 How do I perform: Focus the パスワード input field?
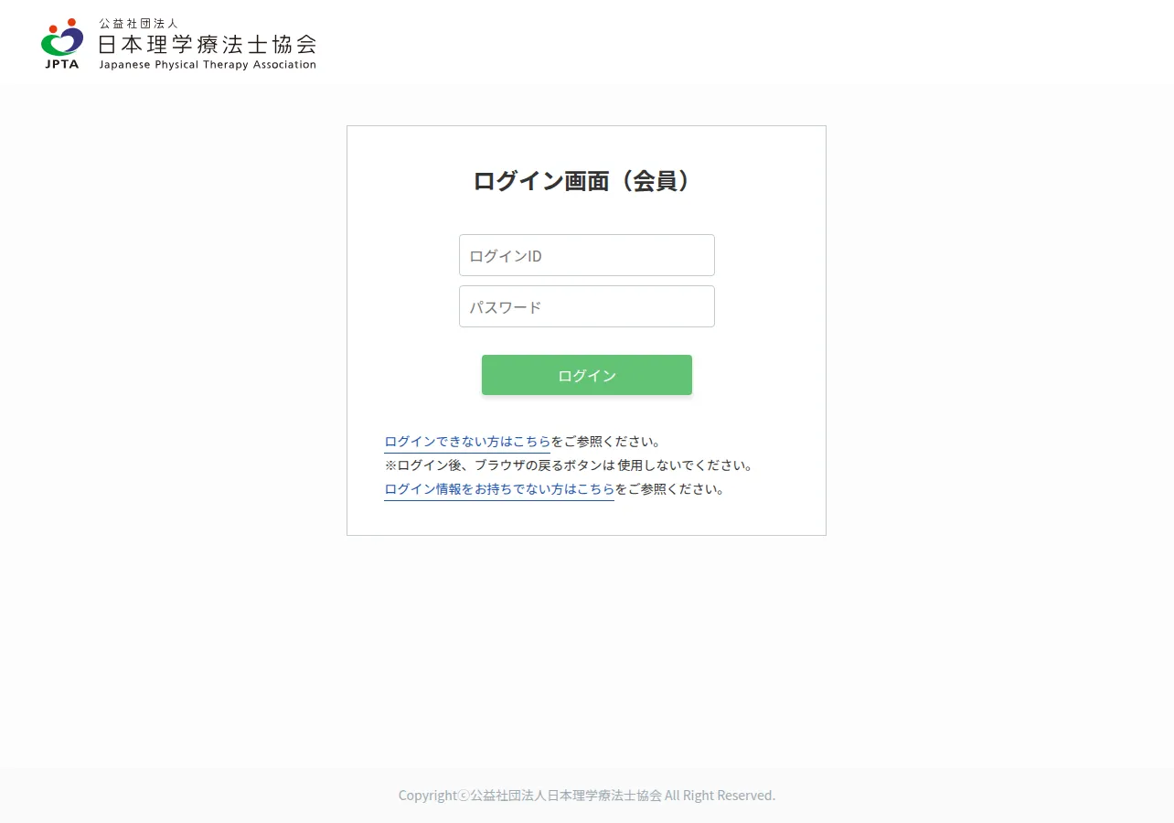point(587,306)
